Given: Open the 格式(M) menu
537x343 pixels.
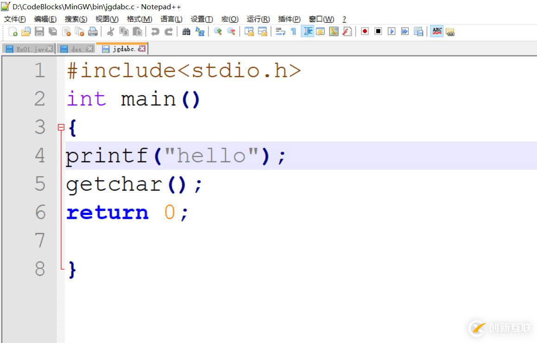Looking at the screenshot, I should 140,19.
